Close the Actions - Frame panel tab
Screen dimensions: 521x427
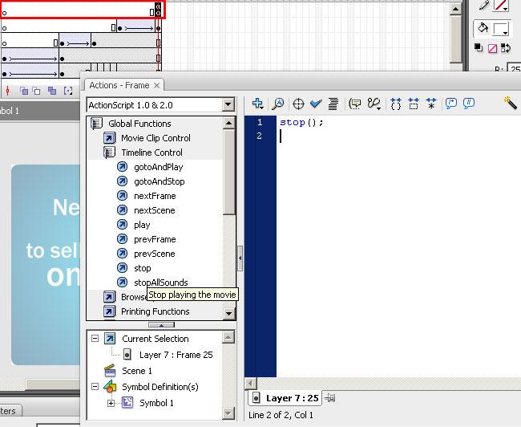tap(156, 86)
